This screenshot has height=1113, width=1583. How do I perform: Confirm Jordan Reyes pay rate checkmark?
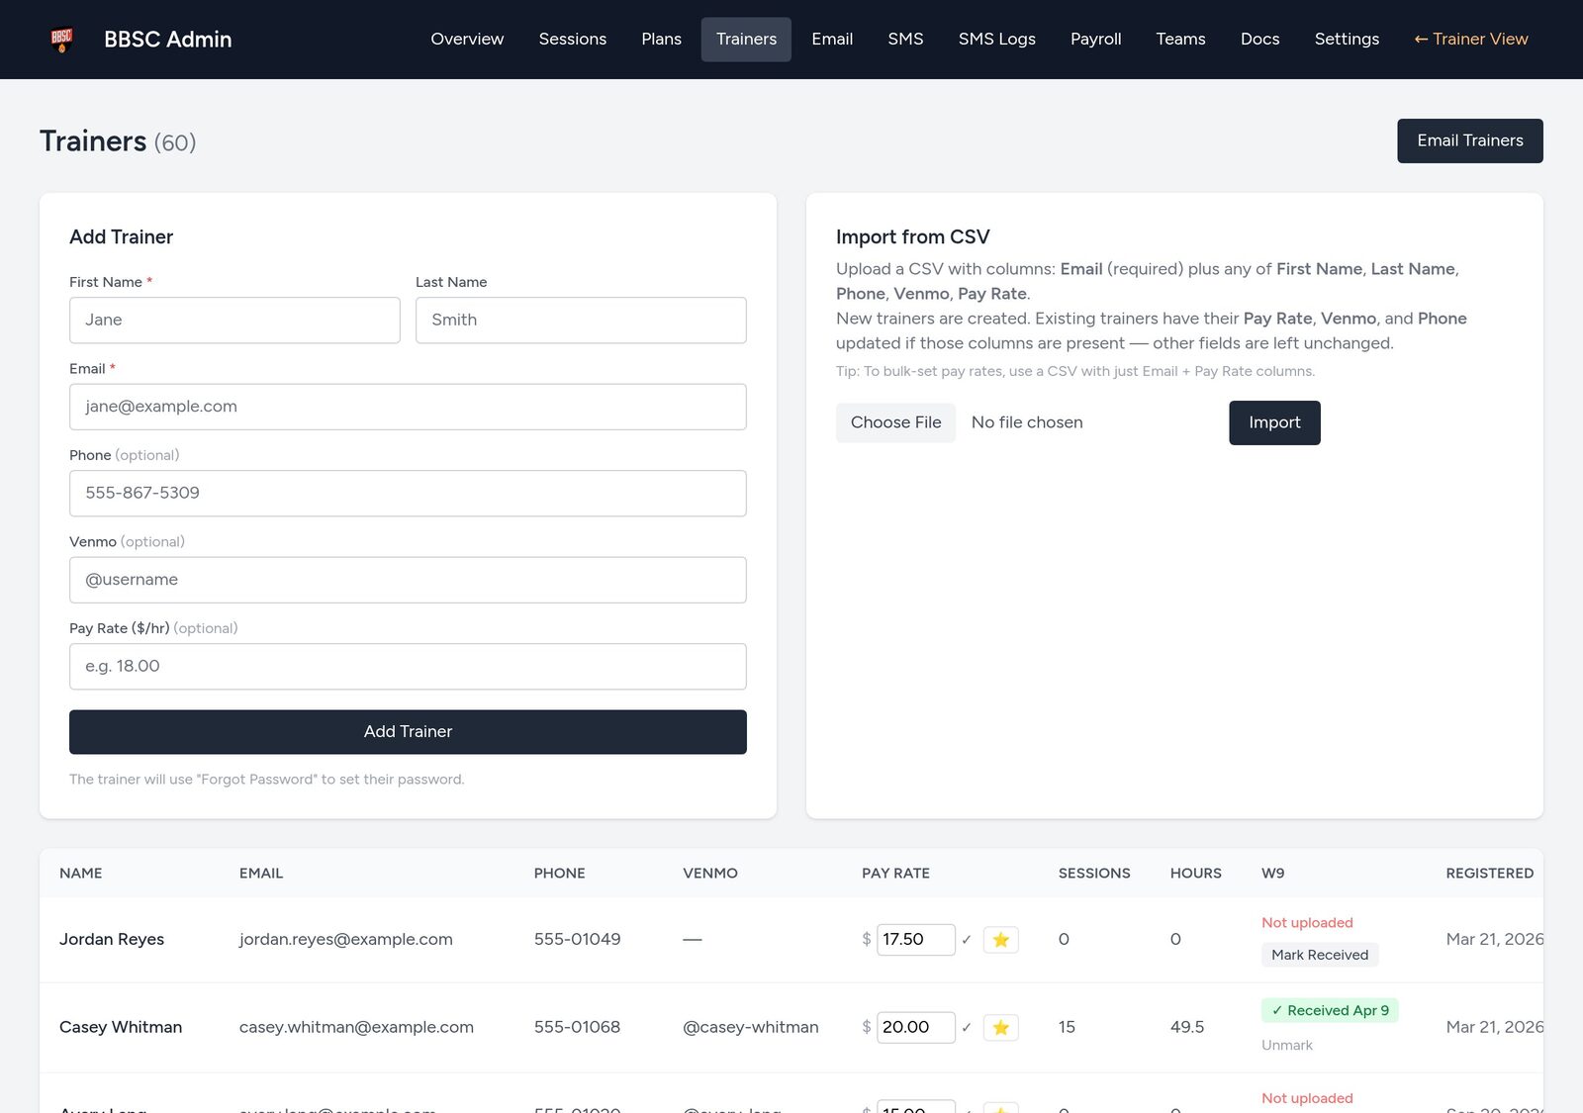(967, 940)
